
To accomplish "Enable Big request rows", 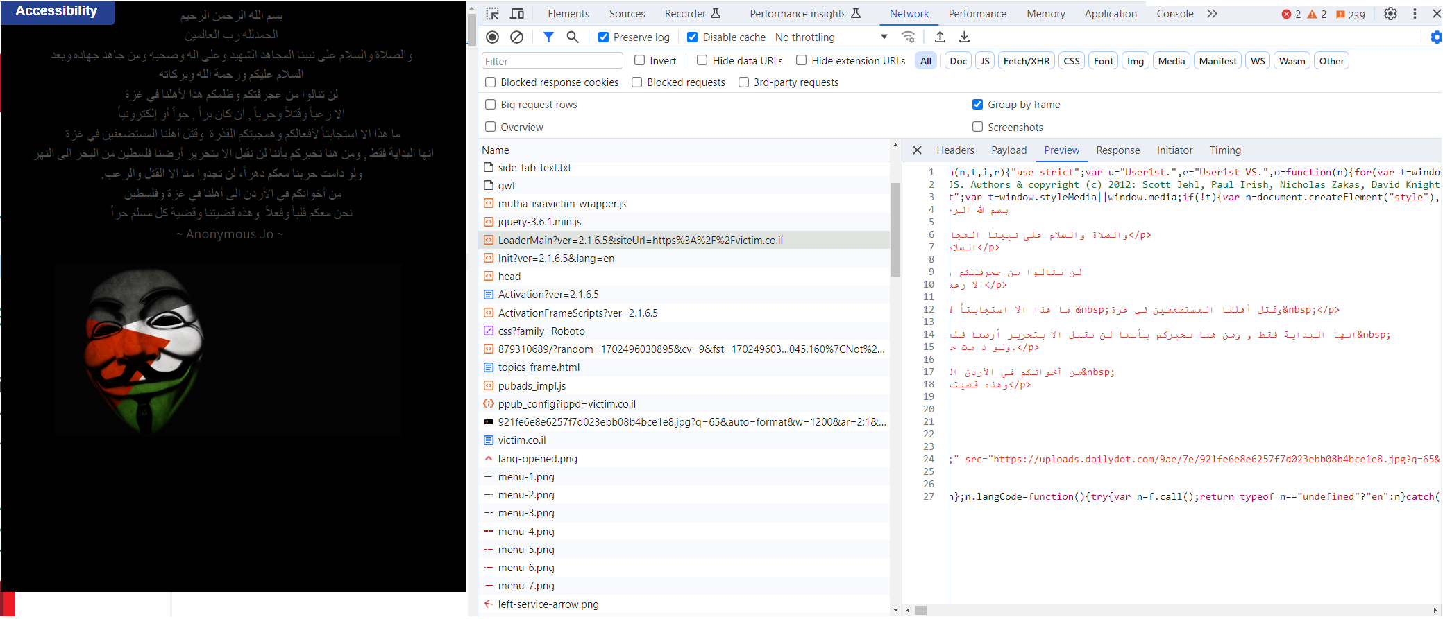I will point(491,105).
